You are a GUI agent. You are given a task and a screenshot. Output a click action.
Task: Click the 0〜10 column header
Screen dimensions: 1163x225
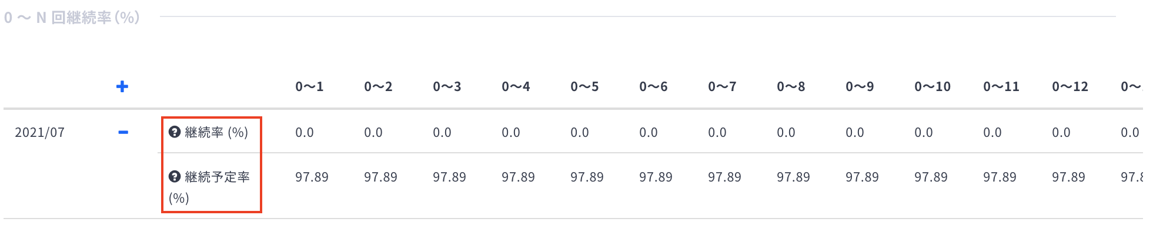click(x=933, y=87)
